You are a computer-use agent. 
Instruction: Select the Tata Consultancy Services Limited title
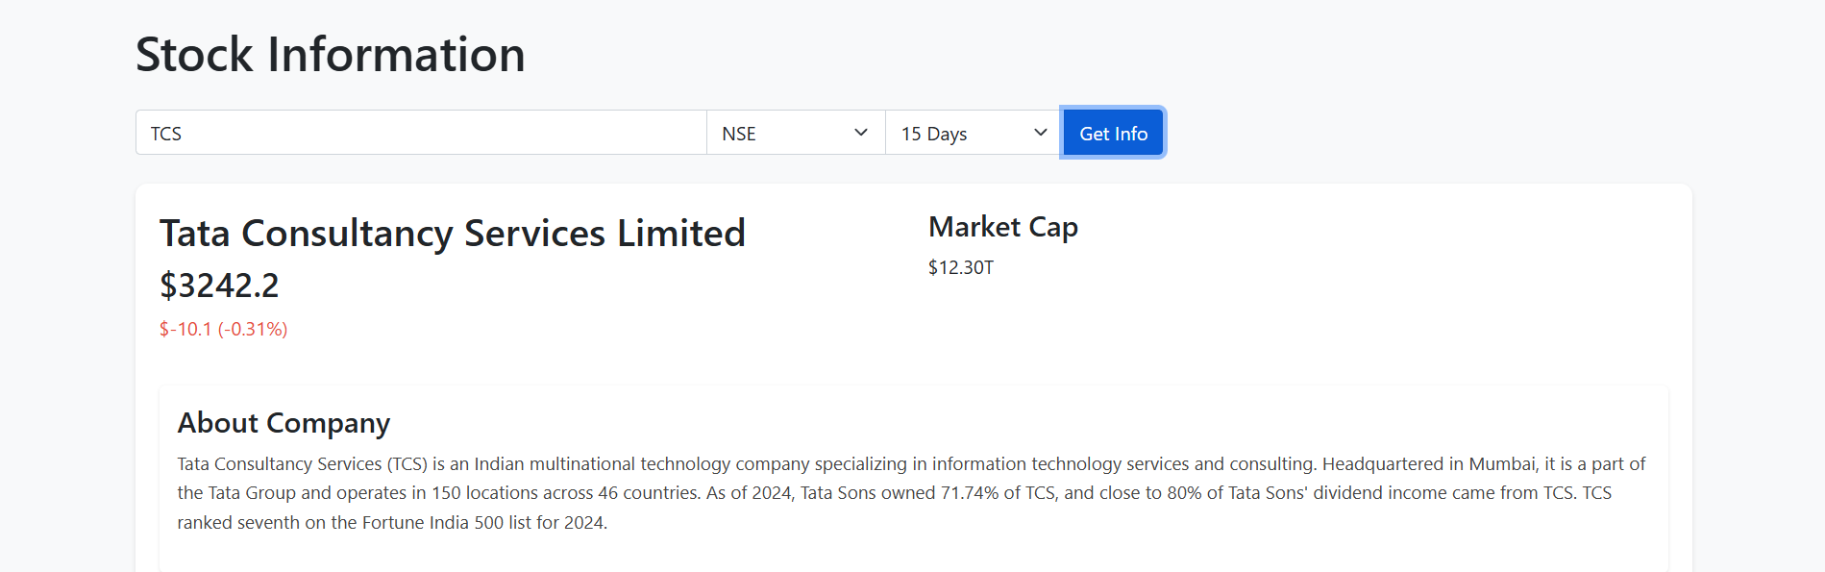(x=453, y=233)
